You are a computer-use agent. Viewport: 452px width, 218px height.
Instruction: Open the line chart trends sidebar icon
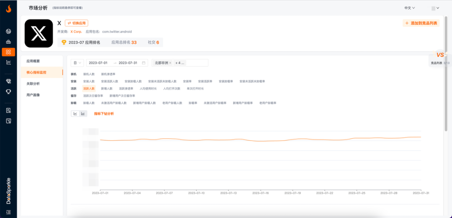point(8,62)
